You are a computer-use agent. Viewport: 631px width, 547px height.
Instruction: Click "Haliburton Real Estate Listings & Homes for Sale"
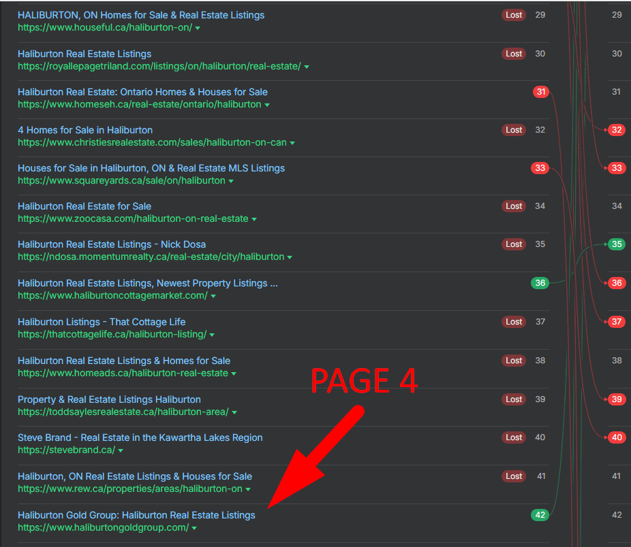coord(124,361)
